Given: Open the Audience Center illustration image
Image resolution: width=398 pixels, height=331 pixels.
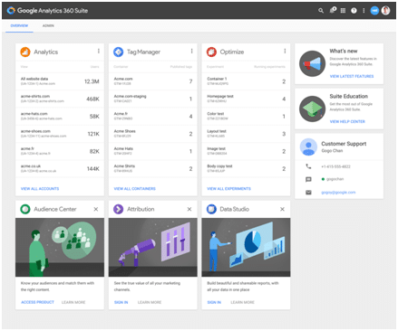Looking at the screenshot, I should 60,247.
